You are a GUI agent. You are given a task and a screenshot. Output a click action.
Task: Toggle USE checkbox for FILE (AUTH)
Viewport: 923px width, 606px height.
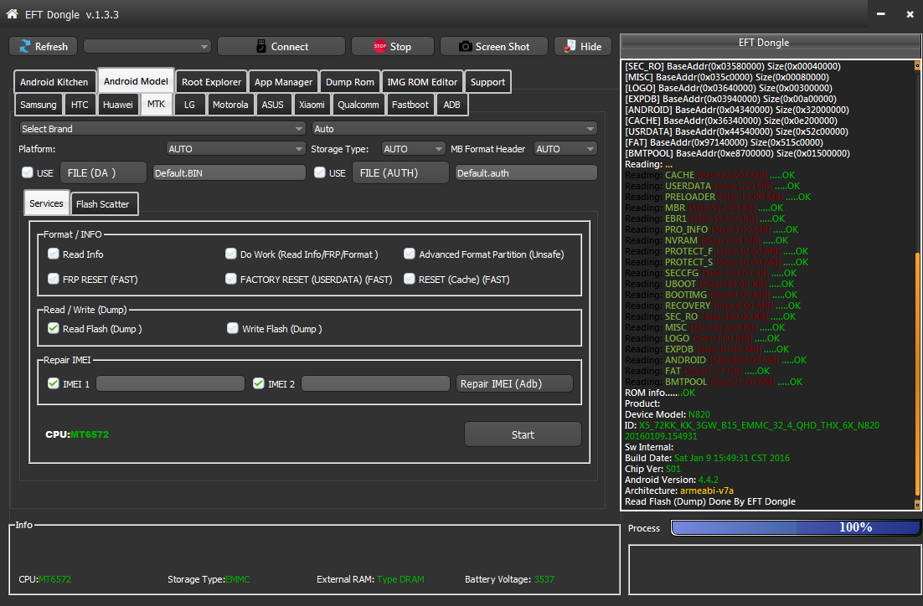pos(320,172)
